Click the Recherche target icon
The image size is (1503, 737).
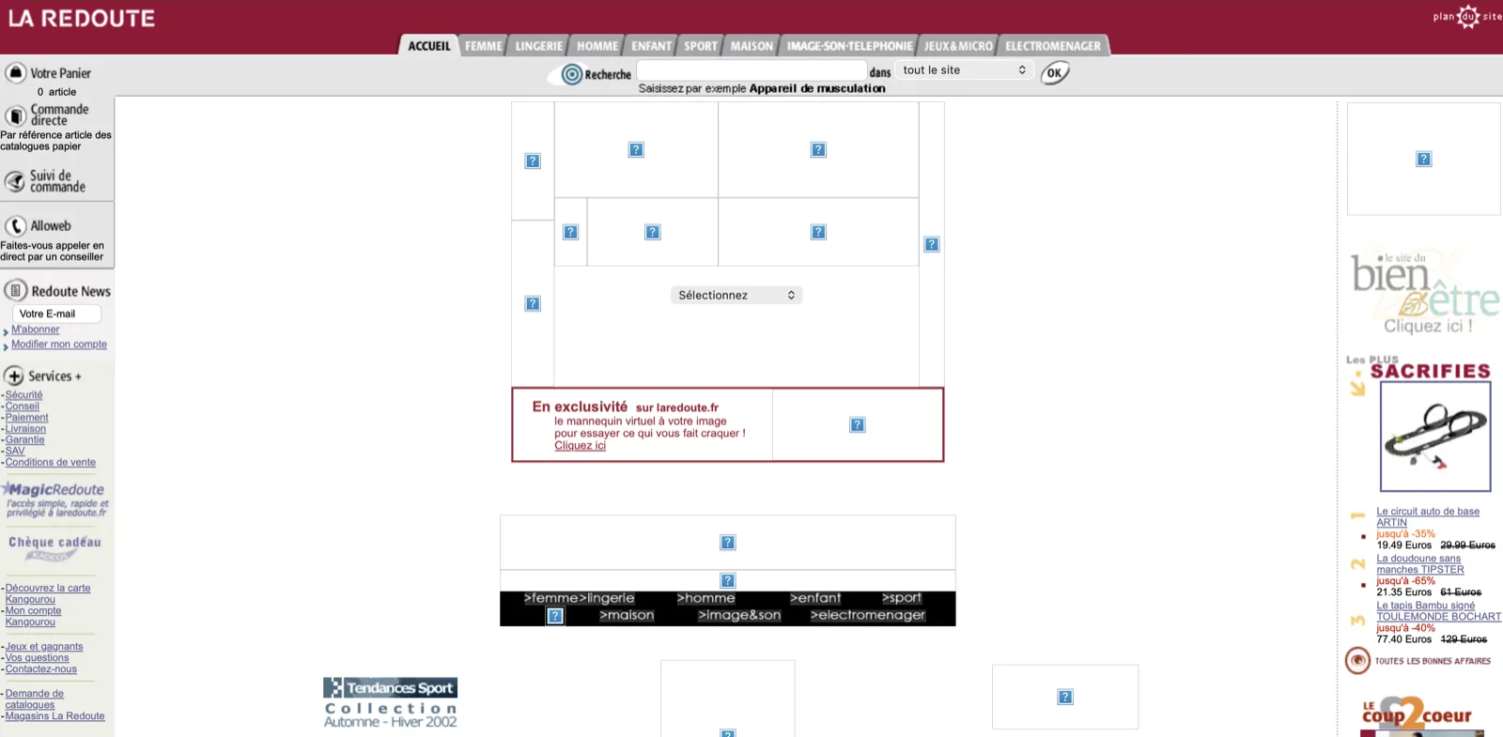point(572,74)
